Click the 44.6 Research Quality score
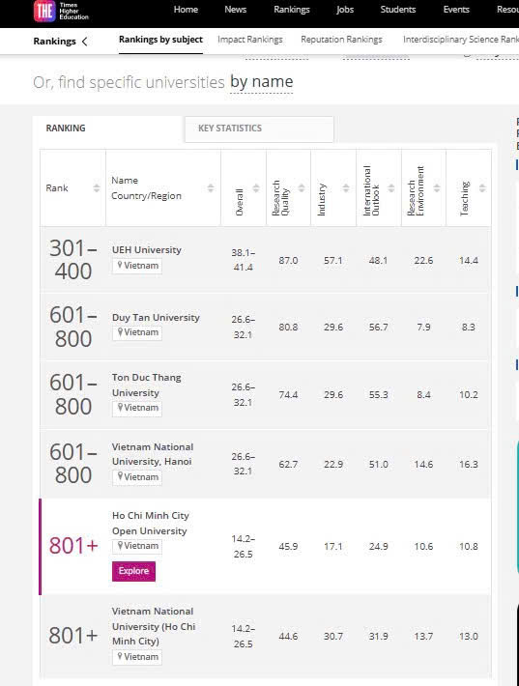Viewport: 519px width, 686px height. pos(288,636)
